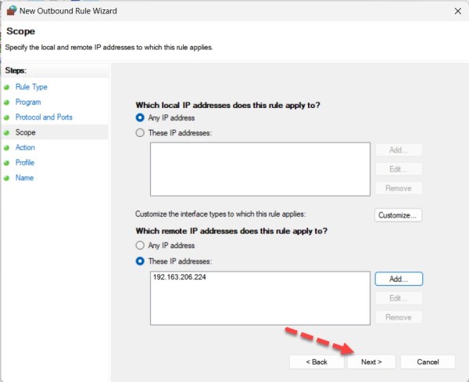This screenshot has width=469, height=382.
Task: Select local 'These IP addresses' radio button
Action: (x=141, y=133)
